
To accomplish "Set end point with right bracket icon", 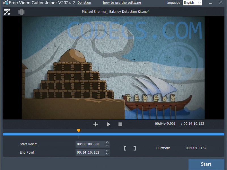I will pos(134,148).
